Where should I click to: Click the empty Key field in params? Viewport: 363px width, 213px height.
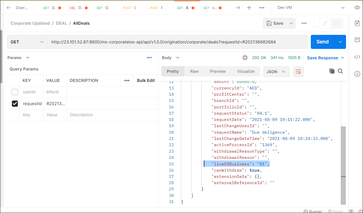pyautogui.click(x=31, y=115)
